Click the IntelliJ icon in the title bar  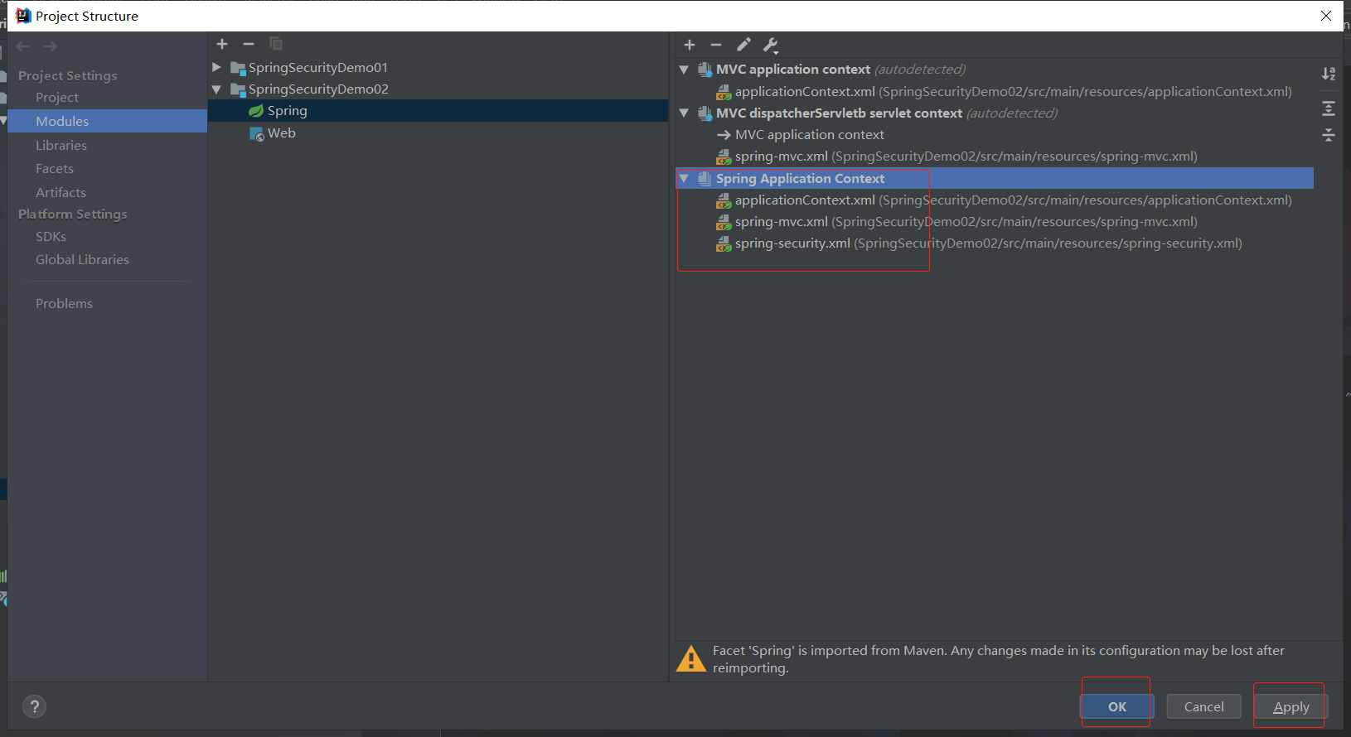(x=23, y=16)
